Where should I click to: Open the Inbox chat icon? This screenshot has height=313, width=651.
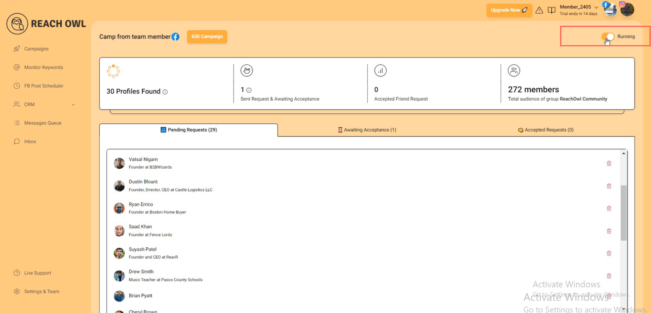click(x=17, y=142)
